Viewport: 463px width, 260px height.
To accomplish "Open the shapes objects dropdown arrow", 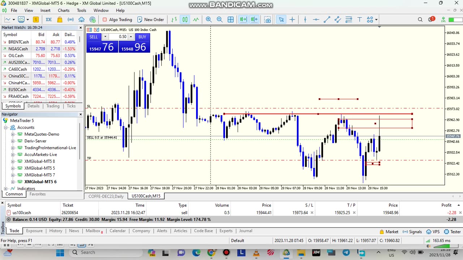I will (376, 19).
